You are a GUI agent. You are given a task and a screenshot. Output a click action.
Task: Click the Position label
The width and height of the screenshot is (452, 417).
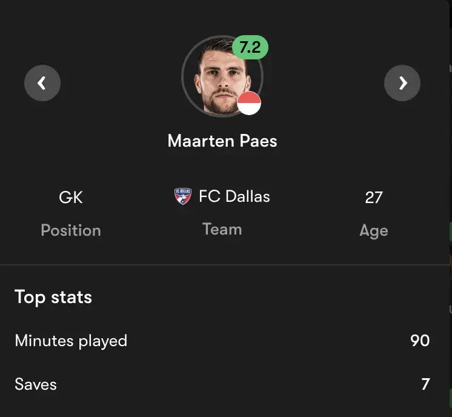point(71,230)
